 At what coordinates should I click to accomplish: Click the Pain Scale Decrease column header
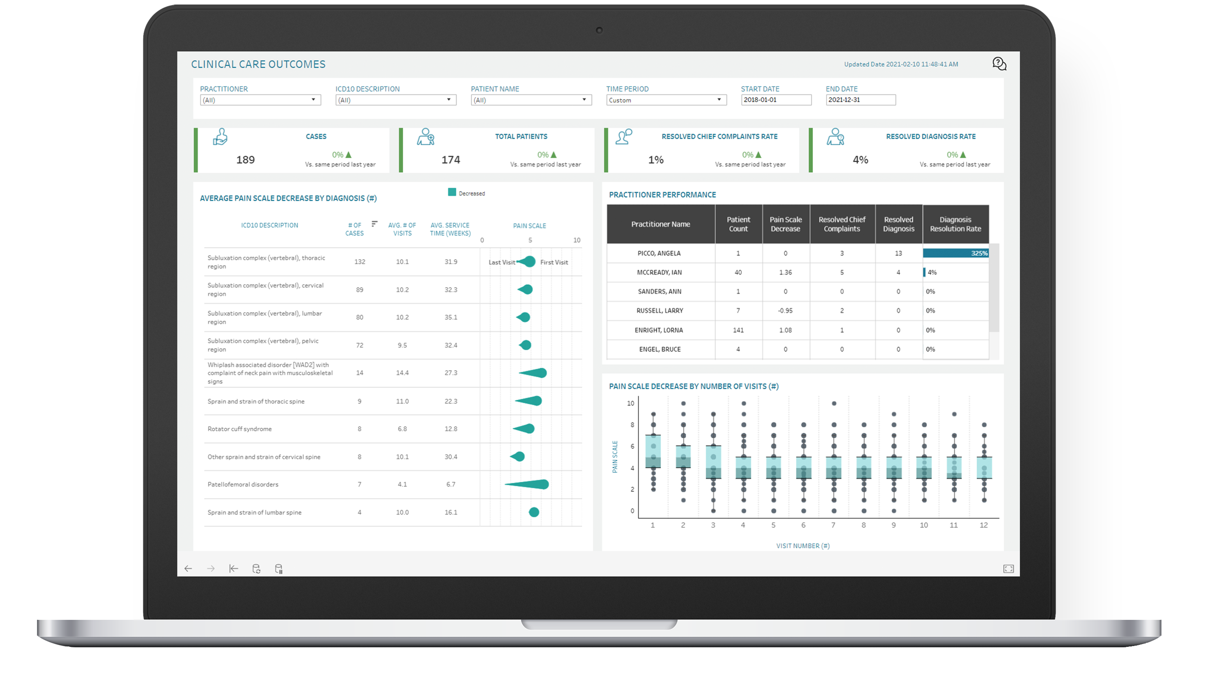(786, 224)
